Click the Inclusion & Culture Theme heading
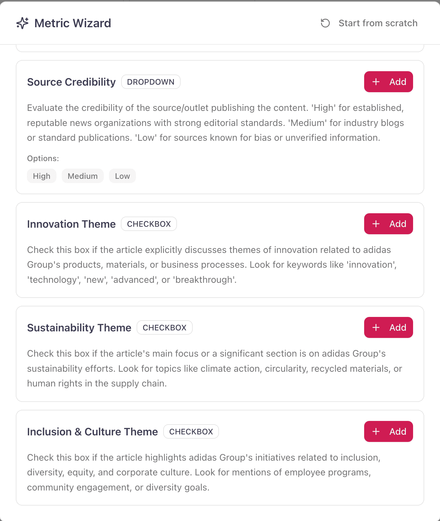 coord(92,432)
